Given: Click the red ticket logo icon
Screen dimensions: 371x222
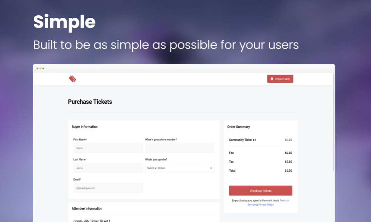Looking at the screenshot, I should point(72,79).
